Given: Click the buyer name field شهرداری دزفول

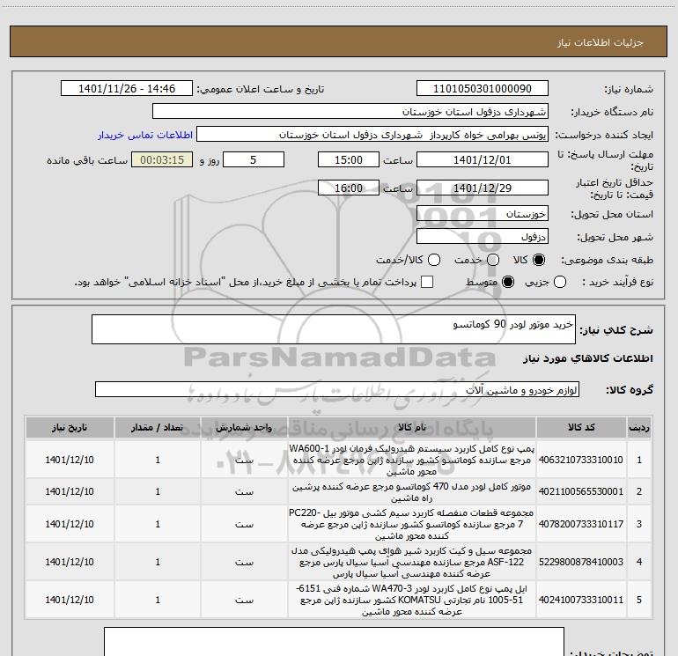Looking at the screenshot, I should (x=350, y=112).
